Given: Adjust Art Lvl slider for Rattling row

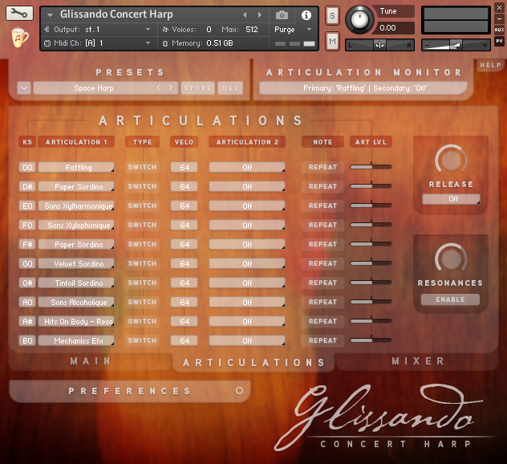Looking at the screenshot, I should tap(371, 167).
